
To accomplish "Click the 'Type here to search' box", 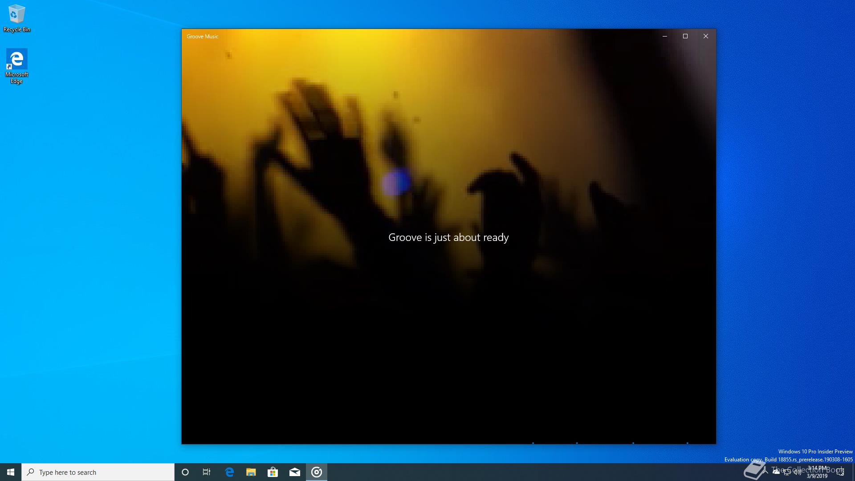I will [x=98, y=472].
